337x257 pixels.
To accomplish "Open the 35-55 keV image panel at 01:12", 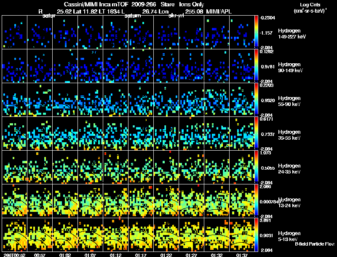I will pos(115,133).
